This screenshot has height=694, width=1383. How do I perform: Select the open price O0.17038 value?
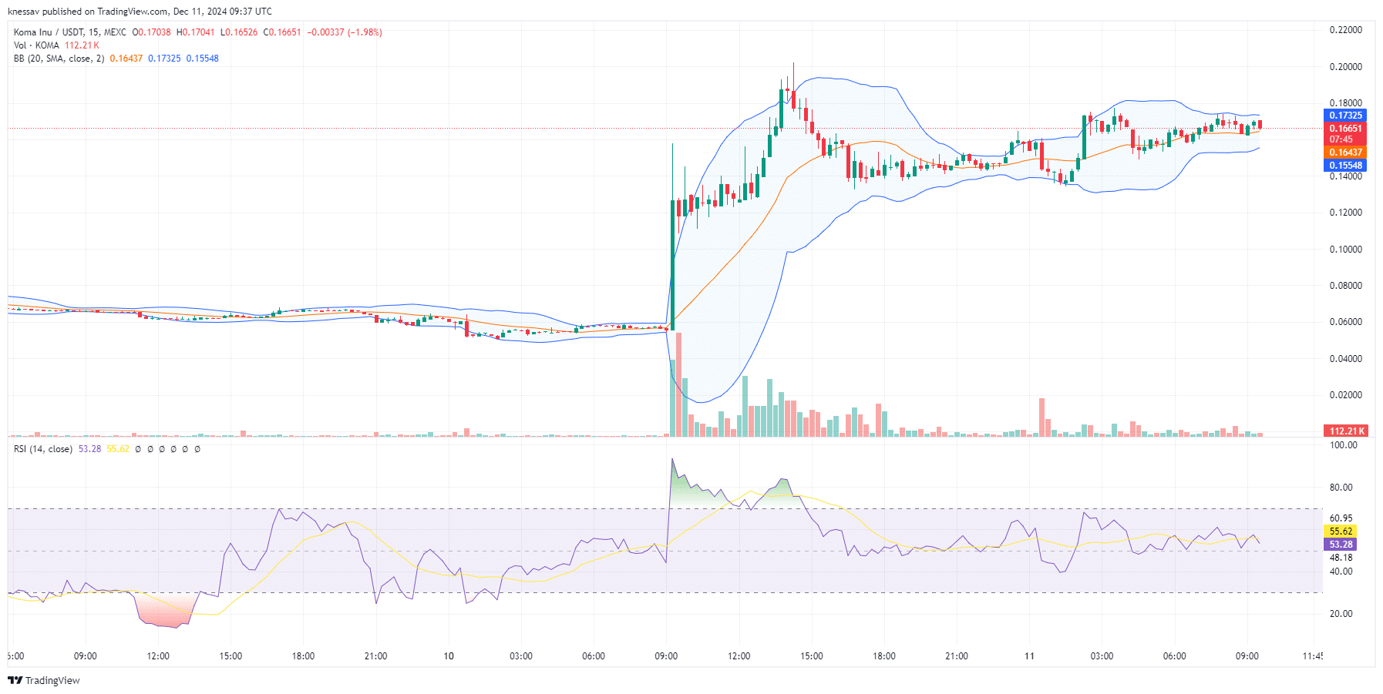[x=151, y=32]
